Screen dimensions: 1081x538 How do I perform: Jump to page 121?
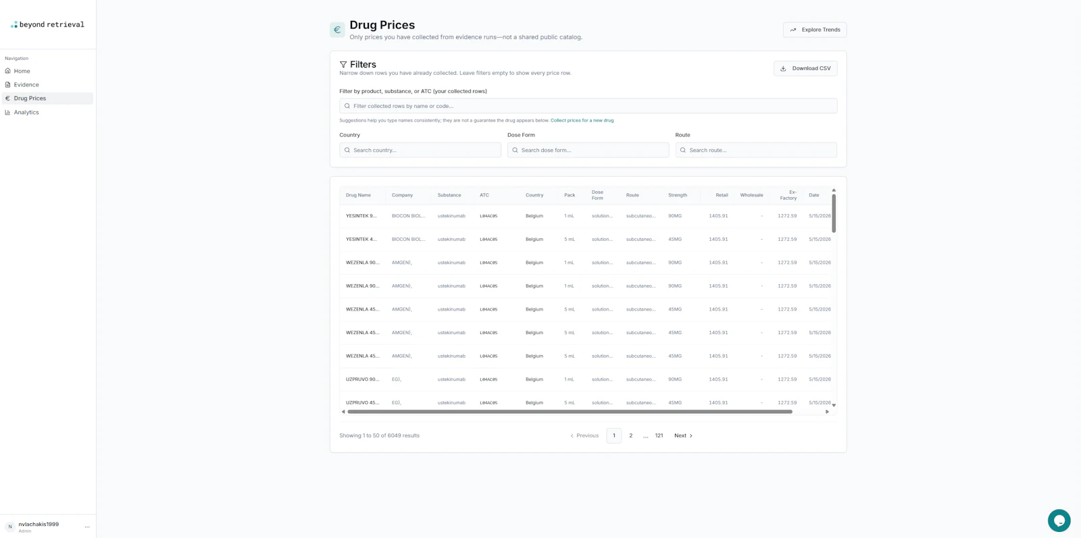[659, 435]
